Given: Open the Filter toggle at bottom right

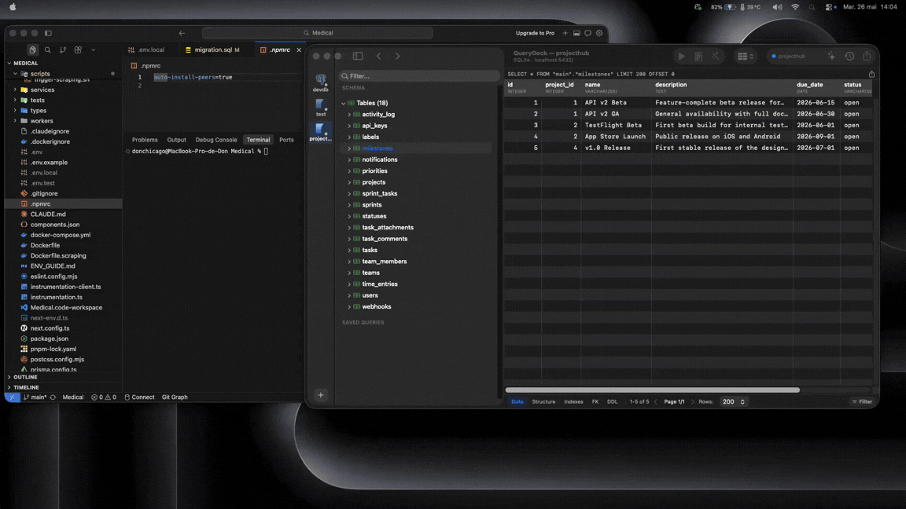Looking at the screenshot, I should [x=862, y=401].
